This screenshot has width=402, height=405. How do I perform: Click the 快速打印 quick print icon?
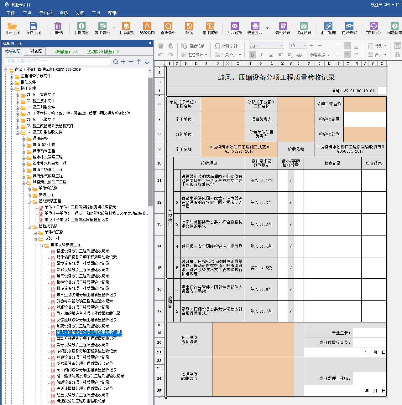[255, 28]
